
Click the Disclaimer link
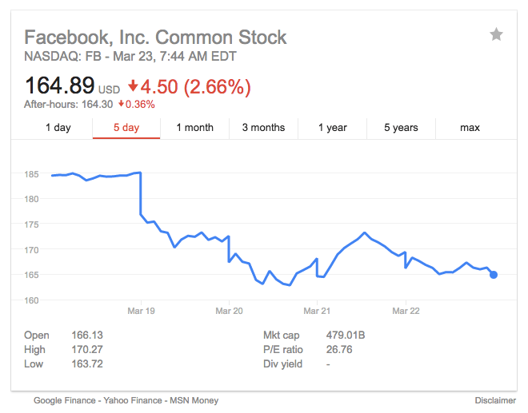point(494,400)
